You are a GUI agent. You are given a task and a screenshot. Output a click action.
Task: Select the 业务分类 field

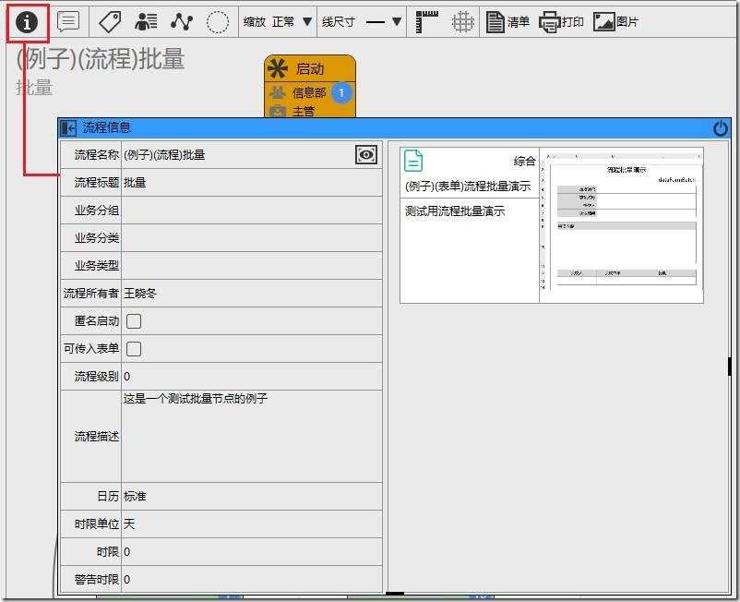252,238
